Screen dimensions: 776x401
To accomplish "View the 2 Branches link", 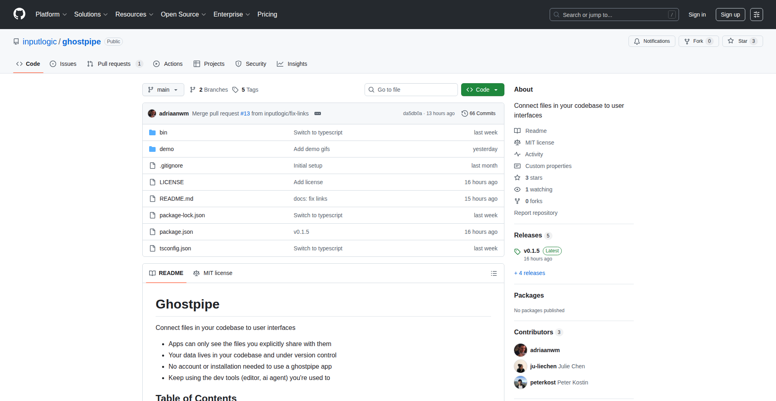I will pyautogui.click(x=209, y=90).
